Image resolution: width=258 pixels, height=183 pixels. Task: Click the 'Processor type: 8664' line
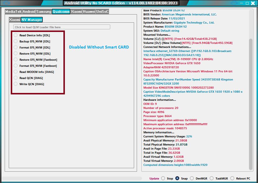click(157, 116)
